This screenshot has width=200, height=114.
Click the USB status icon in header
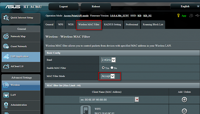point(197,16)
